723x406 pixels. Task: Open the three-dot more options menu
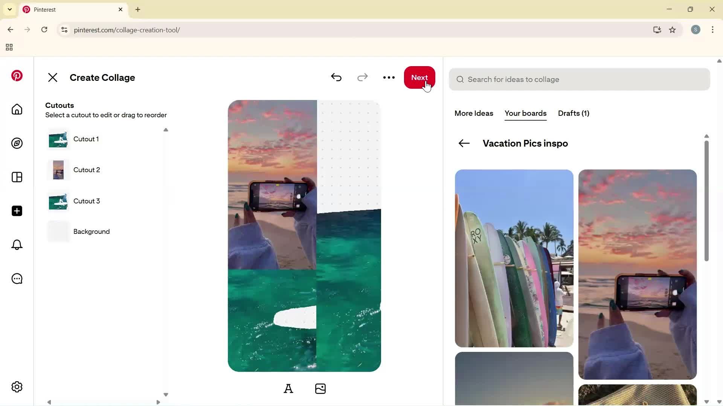[x=389, y=77]
